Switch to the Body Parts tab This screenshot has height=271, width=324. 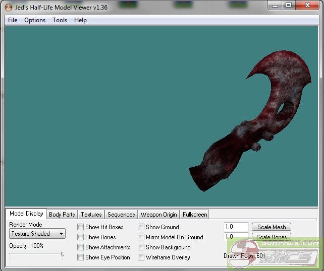[62, 215]
